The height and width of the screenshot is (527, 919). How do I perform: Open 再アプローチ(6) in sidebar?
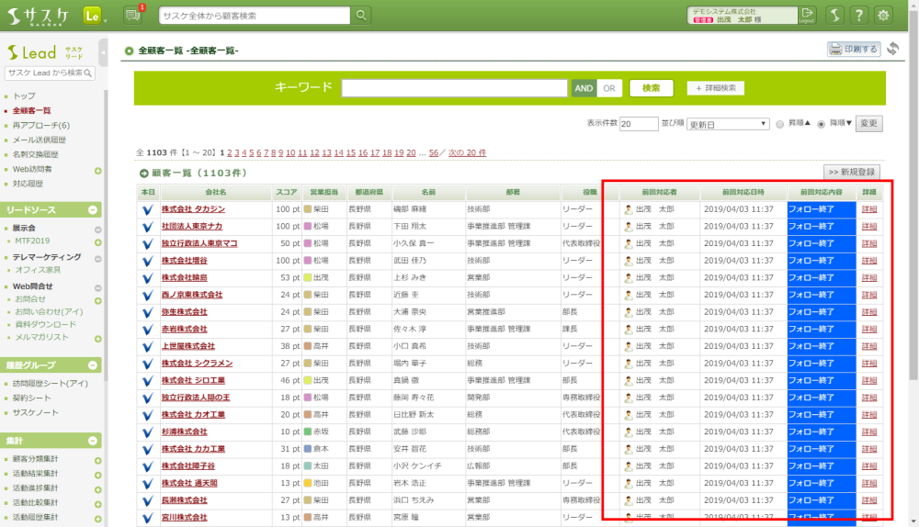(41, 125)
